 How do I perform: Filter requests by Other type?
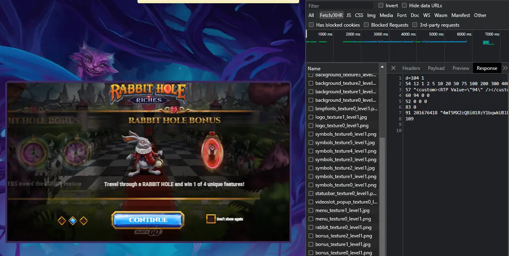[x=480, y=15]
